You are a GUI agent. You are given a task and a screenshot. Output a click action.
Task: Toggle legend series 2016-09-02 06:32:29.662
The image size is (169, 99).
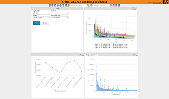tap(120, 44)
